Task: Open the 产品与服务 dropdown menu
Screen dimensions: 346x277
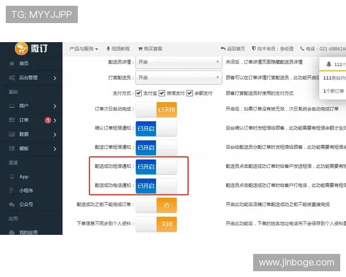Action: coord(84,48)
